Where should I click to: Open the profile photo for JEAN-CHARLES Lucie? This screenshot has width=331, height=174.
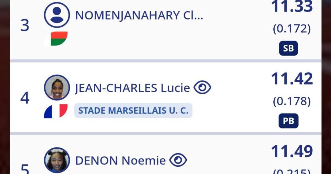(x=57, y=87)
